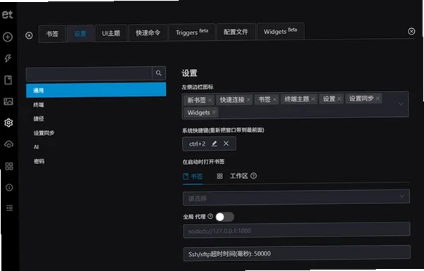Click the list menu icon at sidebar bottom
This screenshot has width=424, height=271.
pos(9,208)
